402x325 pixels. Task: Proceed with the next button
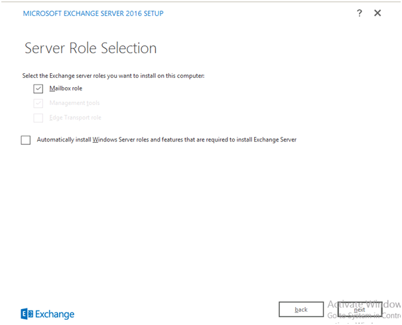click(360, 309)
